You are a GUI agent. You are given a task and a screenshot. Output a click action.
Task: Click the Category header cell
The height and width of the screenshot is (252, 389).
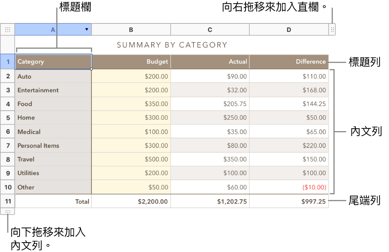[x=54, y=62]
